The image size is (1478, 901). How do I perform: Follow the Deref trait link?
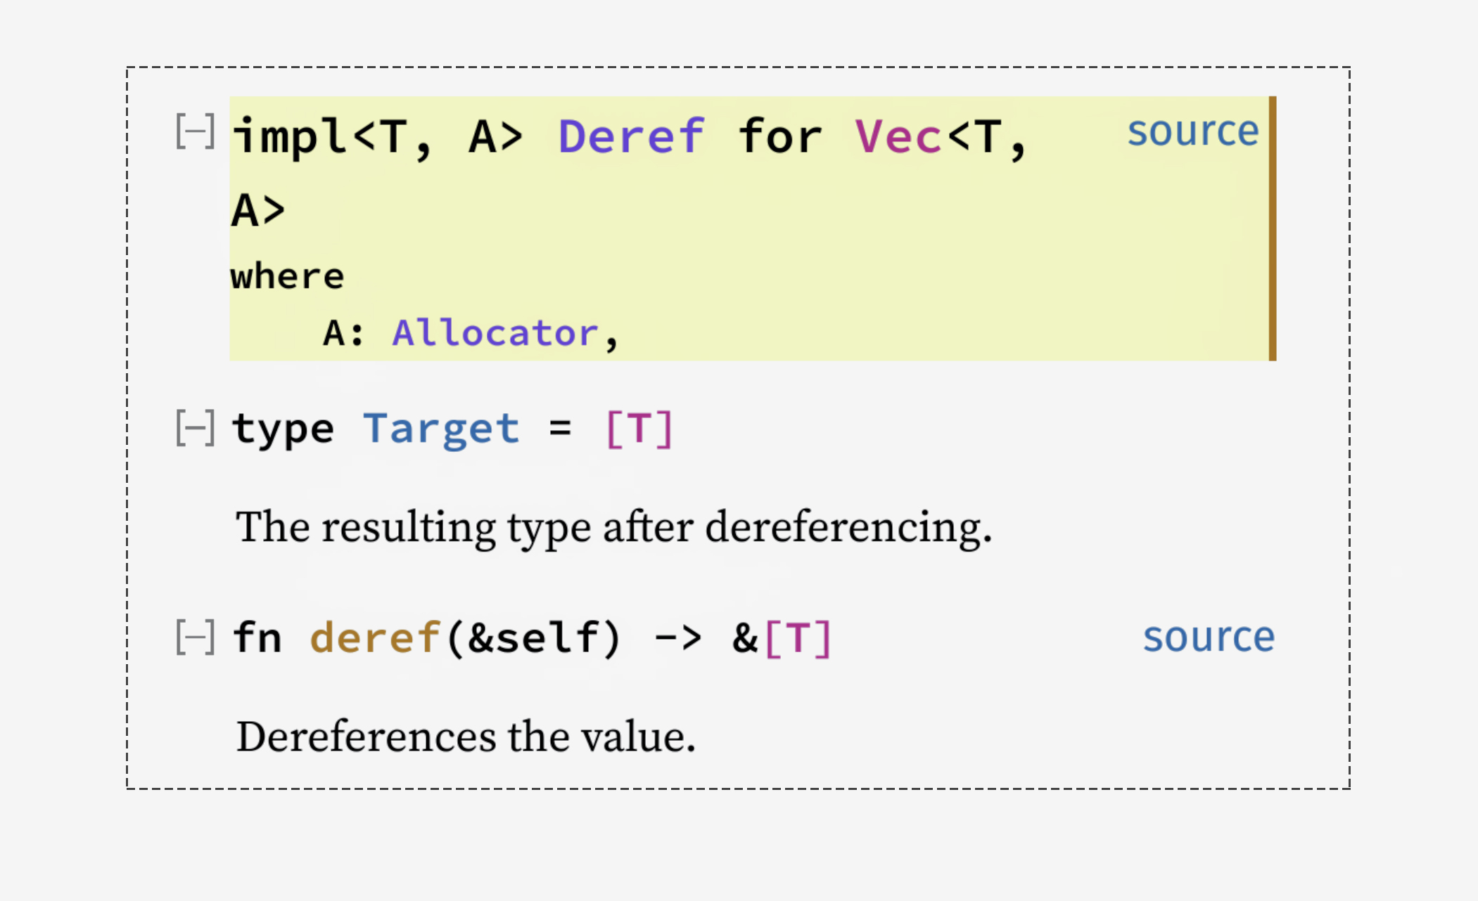click(x=630, y=136)
